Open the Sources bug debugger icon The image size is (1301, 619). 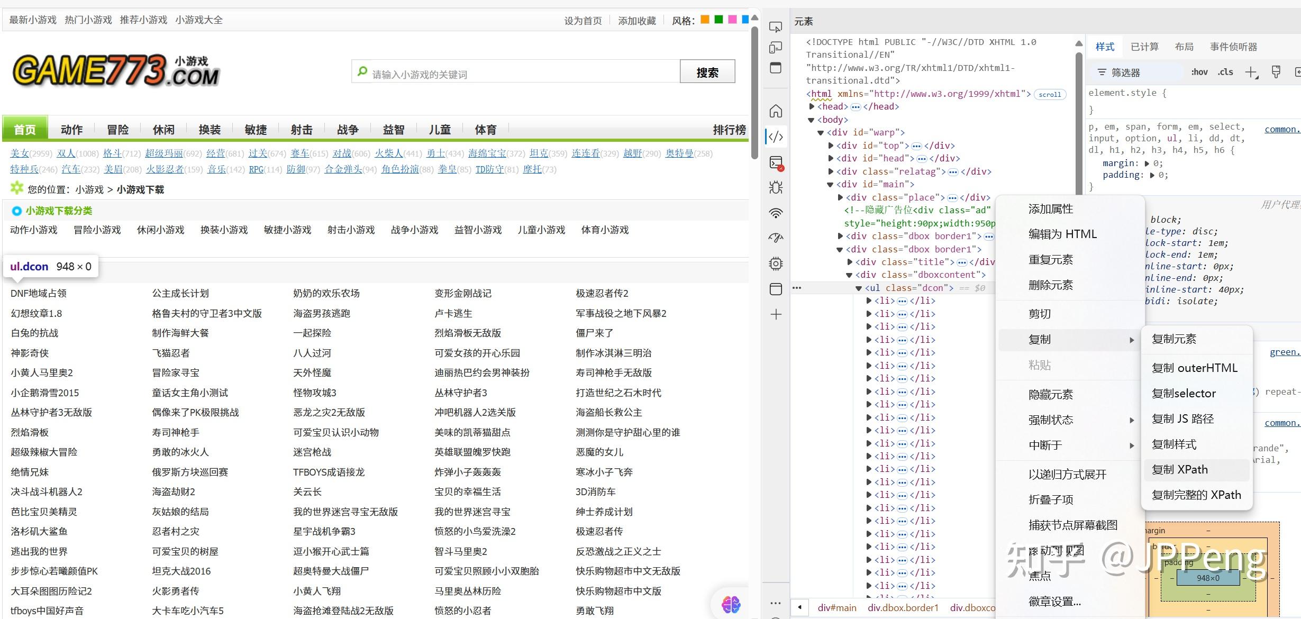tap(776, 187)
